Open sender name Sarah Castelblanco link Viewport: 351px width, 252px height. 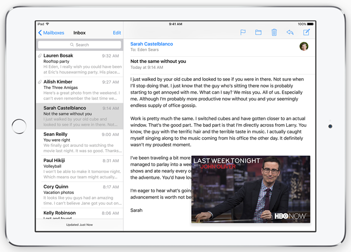[152, 44]
